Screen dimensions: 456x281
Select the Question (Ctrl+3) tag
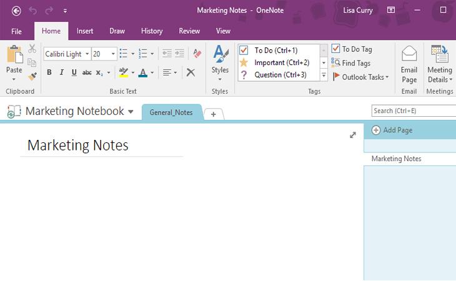[279, 75]
